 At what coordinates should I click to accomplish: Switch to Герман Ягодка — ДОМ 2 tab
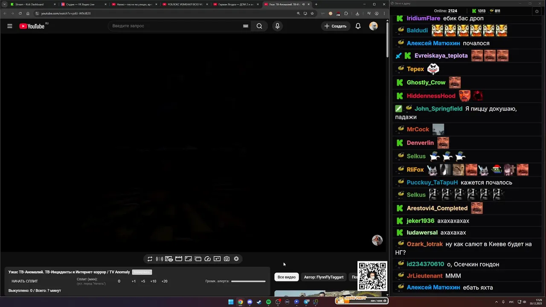[x=235, y=4]
